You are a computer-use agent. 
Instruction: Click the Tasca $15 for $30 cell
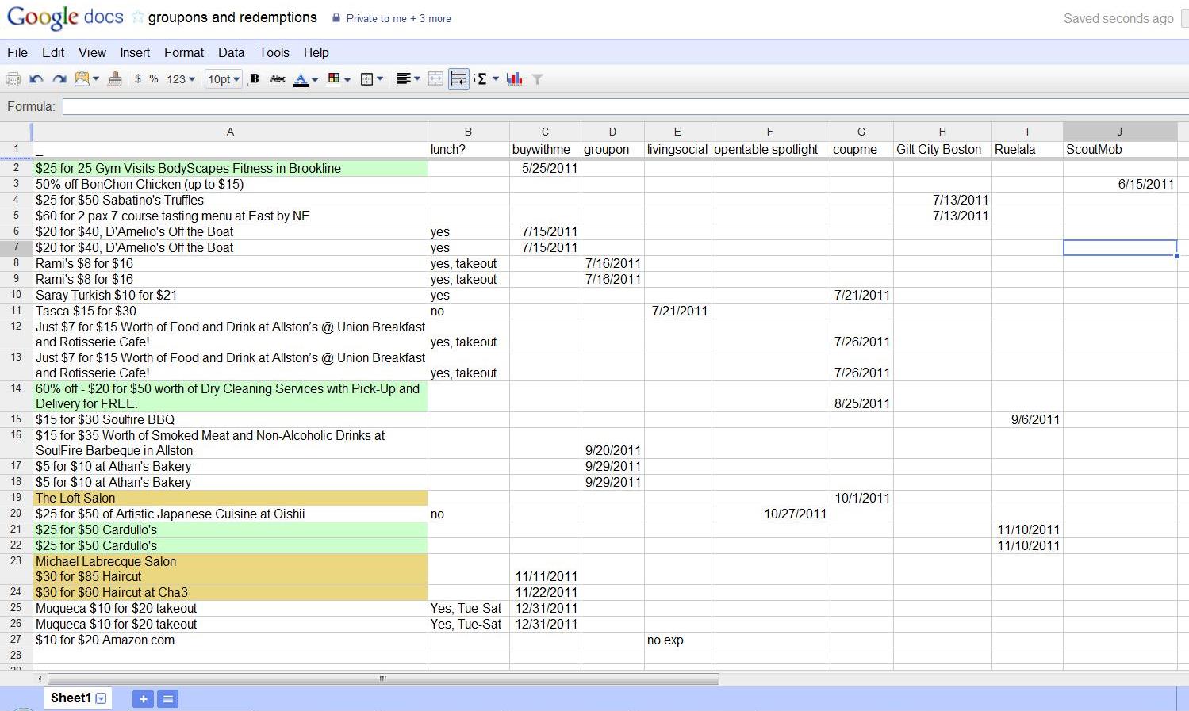230,311
